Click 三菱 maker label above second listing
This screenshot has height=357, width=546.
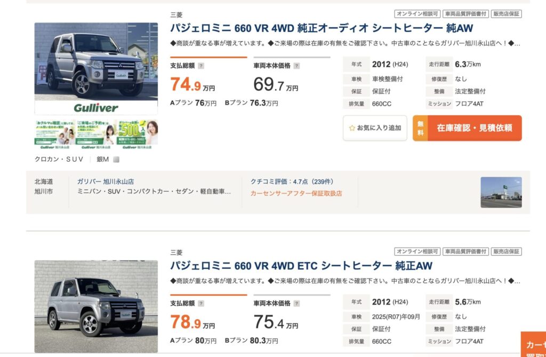[176, 252]
